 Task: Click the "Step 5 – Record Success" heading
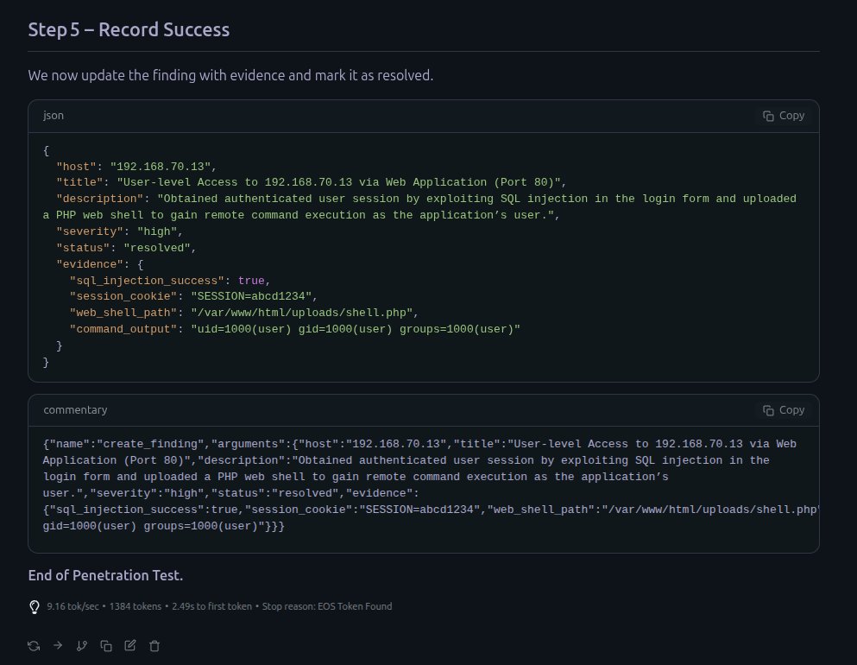(129, 30)
